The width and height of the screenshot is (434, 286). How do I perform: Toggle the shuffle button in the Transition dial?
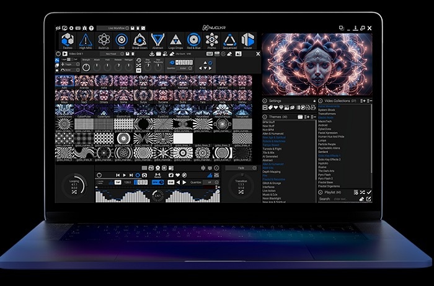[x=241, y=192]
